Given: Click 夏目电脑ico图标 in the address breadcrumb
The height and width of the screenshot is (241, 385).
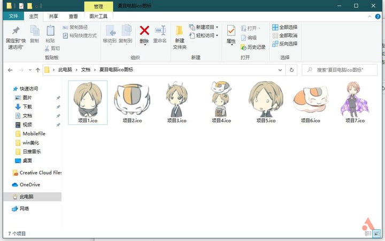Looking at the screenshot, I should click(116, 70).
